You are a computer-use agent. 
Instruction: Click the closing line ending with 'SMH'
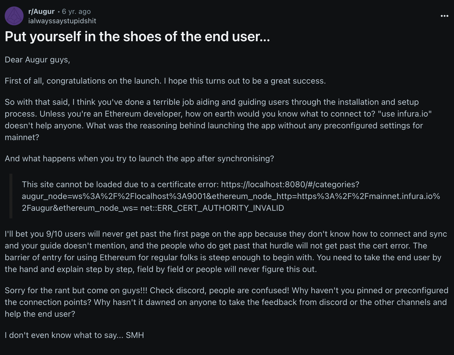click(74, 335)
